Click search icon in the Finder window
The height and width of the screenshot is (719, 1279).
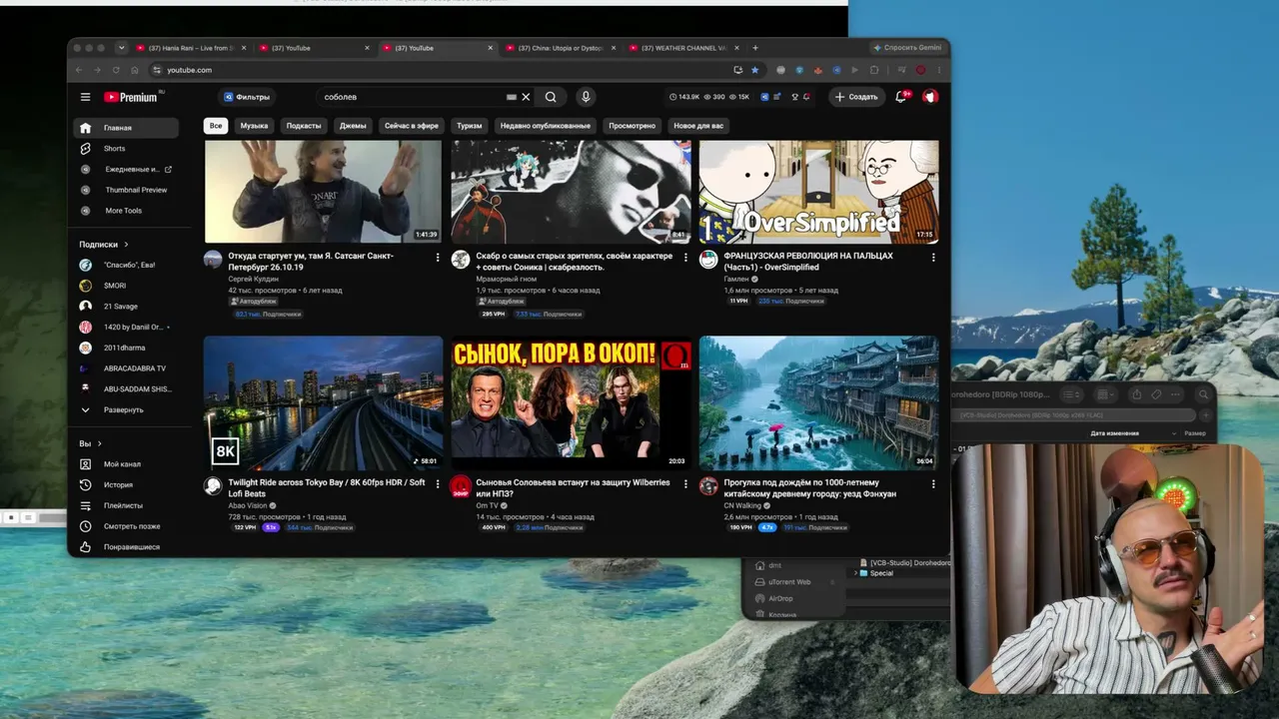[1203, 394]
